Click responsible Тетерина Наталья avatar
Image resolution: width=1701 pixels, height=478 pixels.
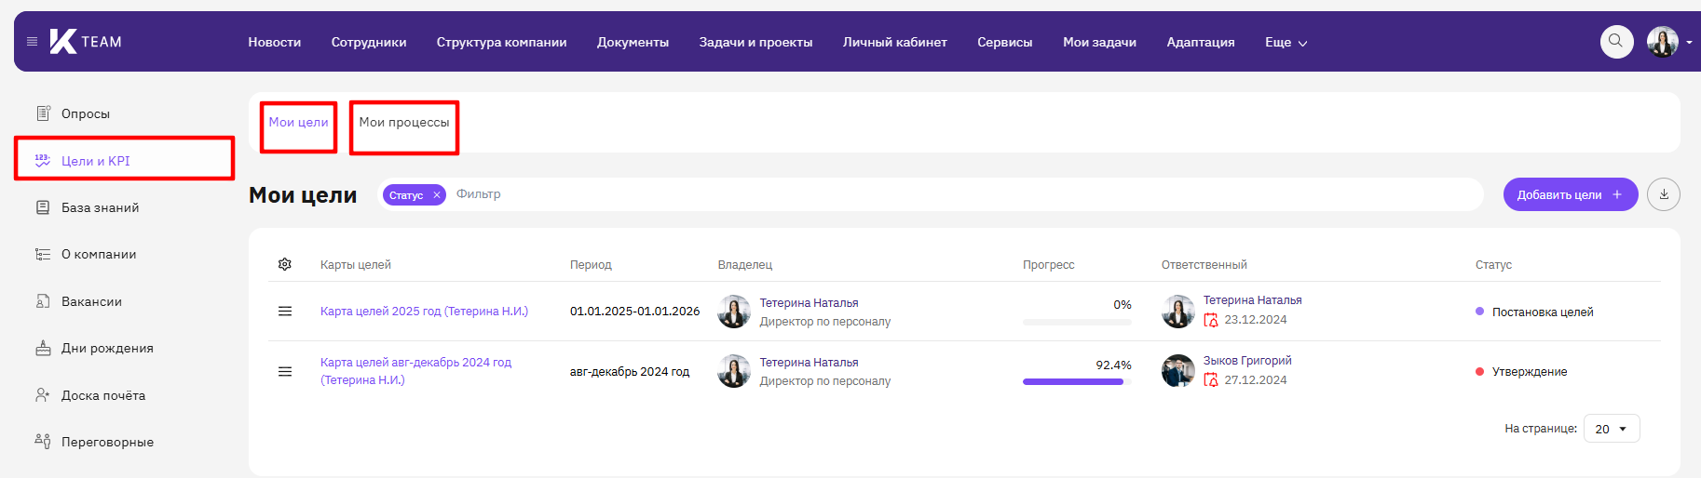(1178, 312)
